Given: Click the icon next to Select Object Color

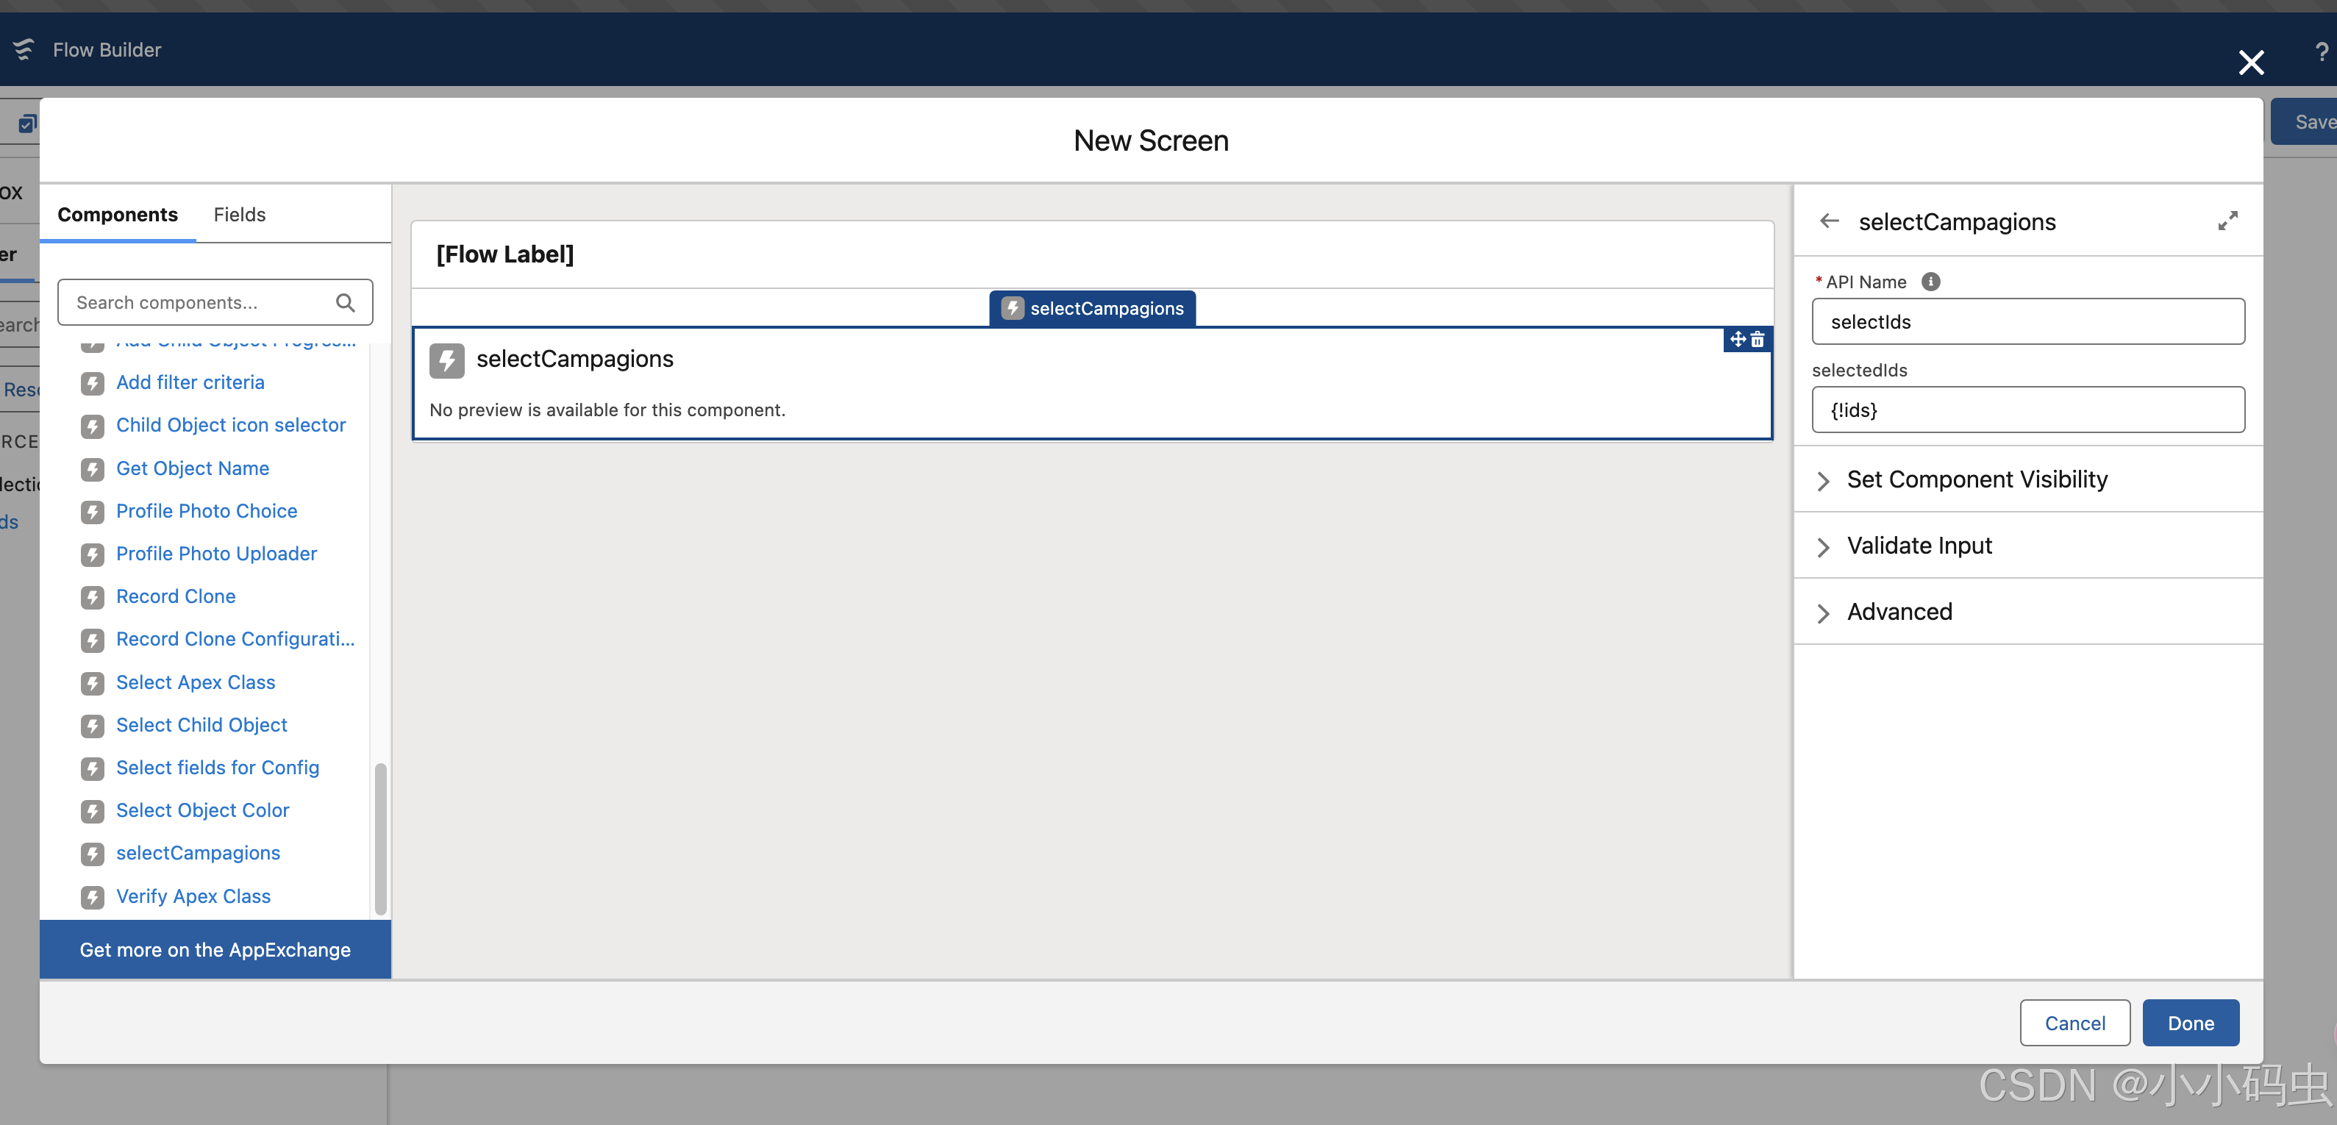Looking at the screenshot, I should [93, 811].
